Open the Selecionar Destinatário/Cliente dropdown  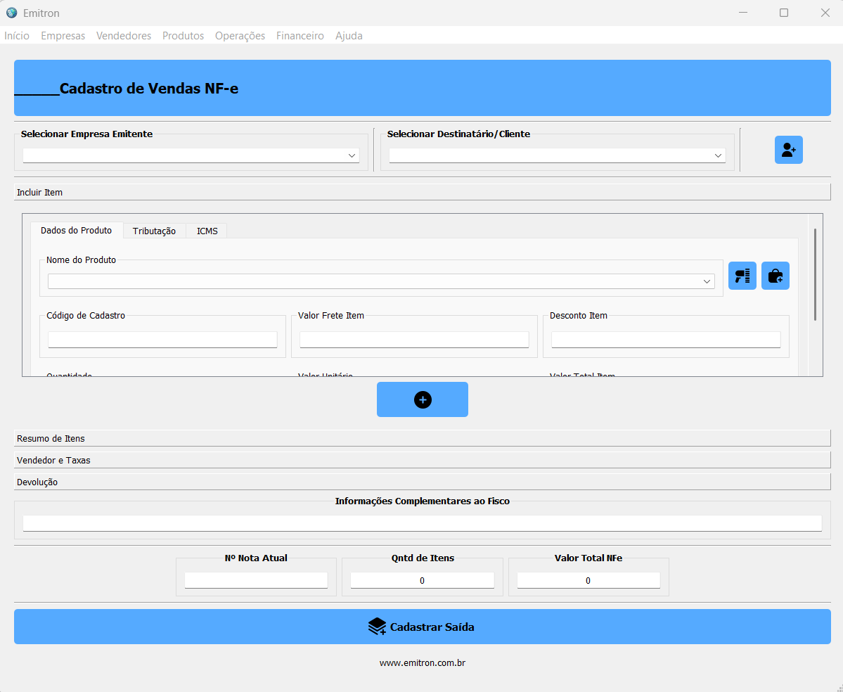point(557,155)
